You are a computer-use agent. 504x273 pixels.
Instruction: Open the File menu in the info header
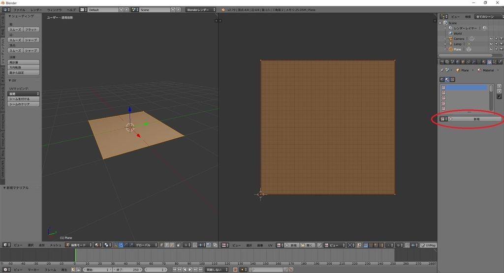pyautogui.click(x=19, y=10)
